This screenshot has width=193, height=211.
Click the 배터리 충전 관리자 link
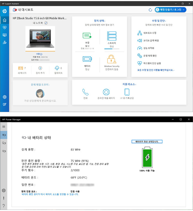pyautogui.click(x=34, y=194)
